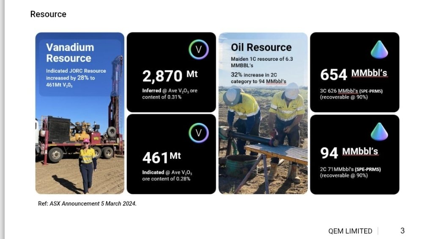Viewport: 429px width, 239px height.
Task: Select the '2,870 Mt' figure
Action: click(x=170, y=76)
